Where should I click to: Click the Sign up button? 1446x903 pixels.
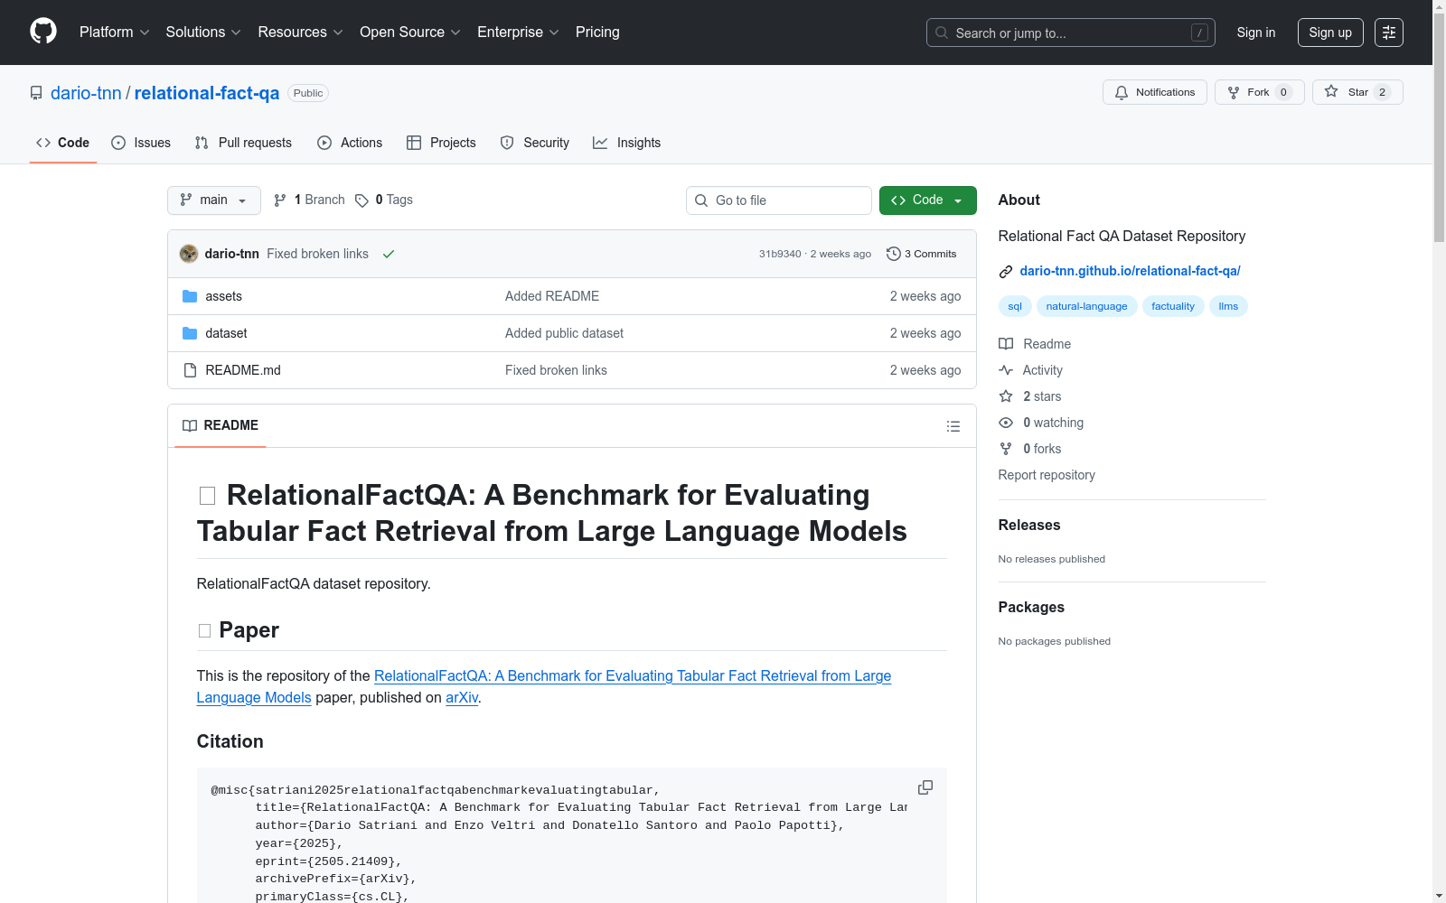coord(1330,33)
